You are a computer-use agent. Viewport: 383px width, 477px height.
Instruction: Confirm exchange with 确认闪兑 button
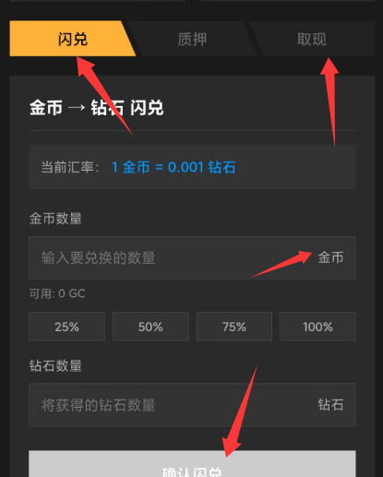[x=192, y=464]
